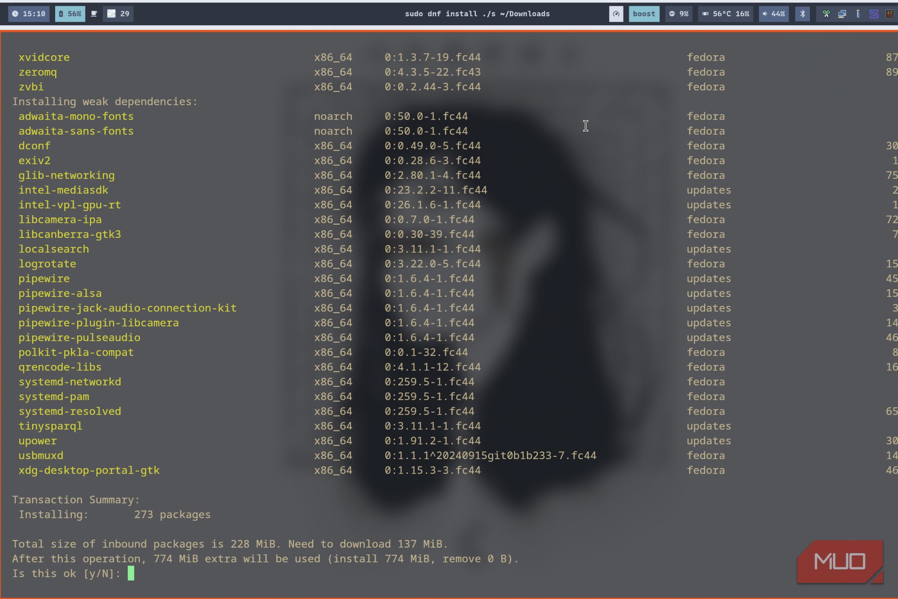
Task: Click the '774 MiB extra will be used' text
Action: [x=236, y=559]
